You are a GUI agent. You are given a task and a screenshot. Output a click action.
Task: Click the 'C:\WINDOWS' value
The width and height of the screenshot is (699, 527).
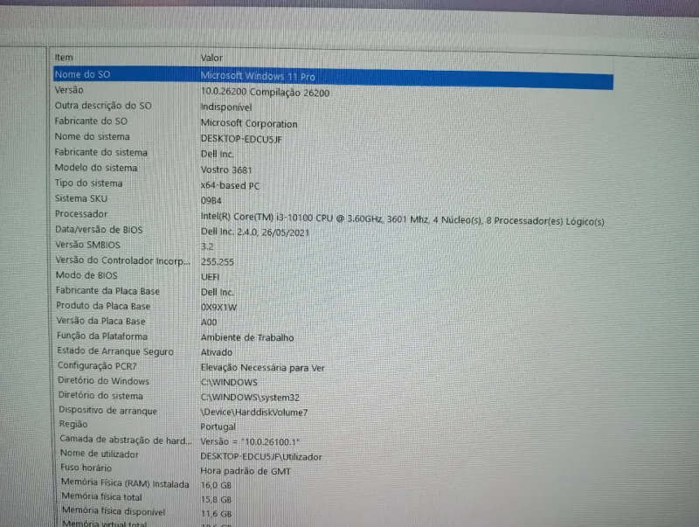pos(229,383)
